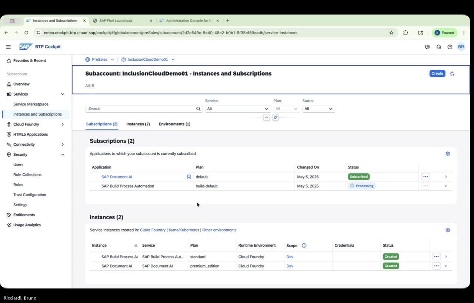This screenshot has width=474, height=303.
Task: Reload the browser page
Action: tap(26, 33)
